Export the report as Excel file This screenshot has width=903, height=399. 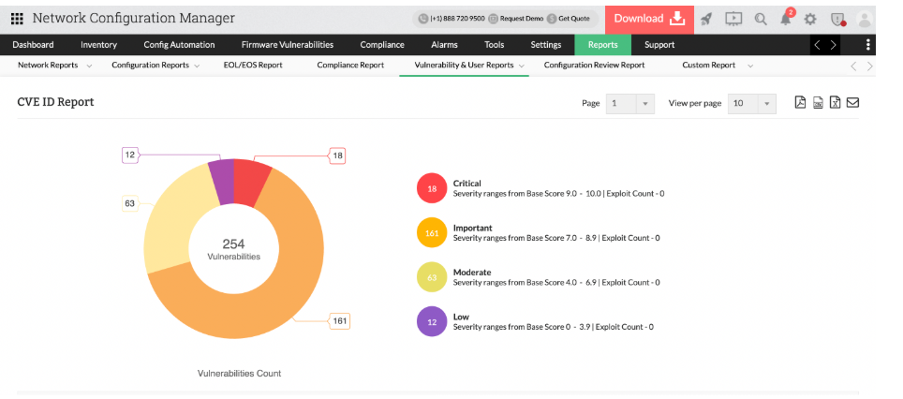coord(835,103)
